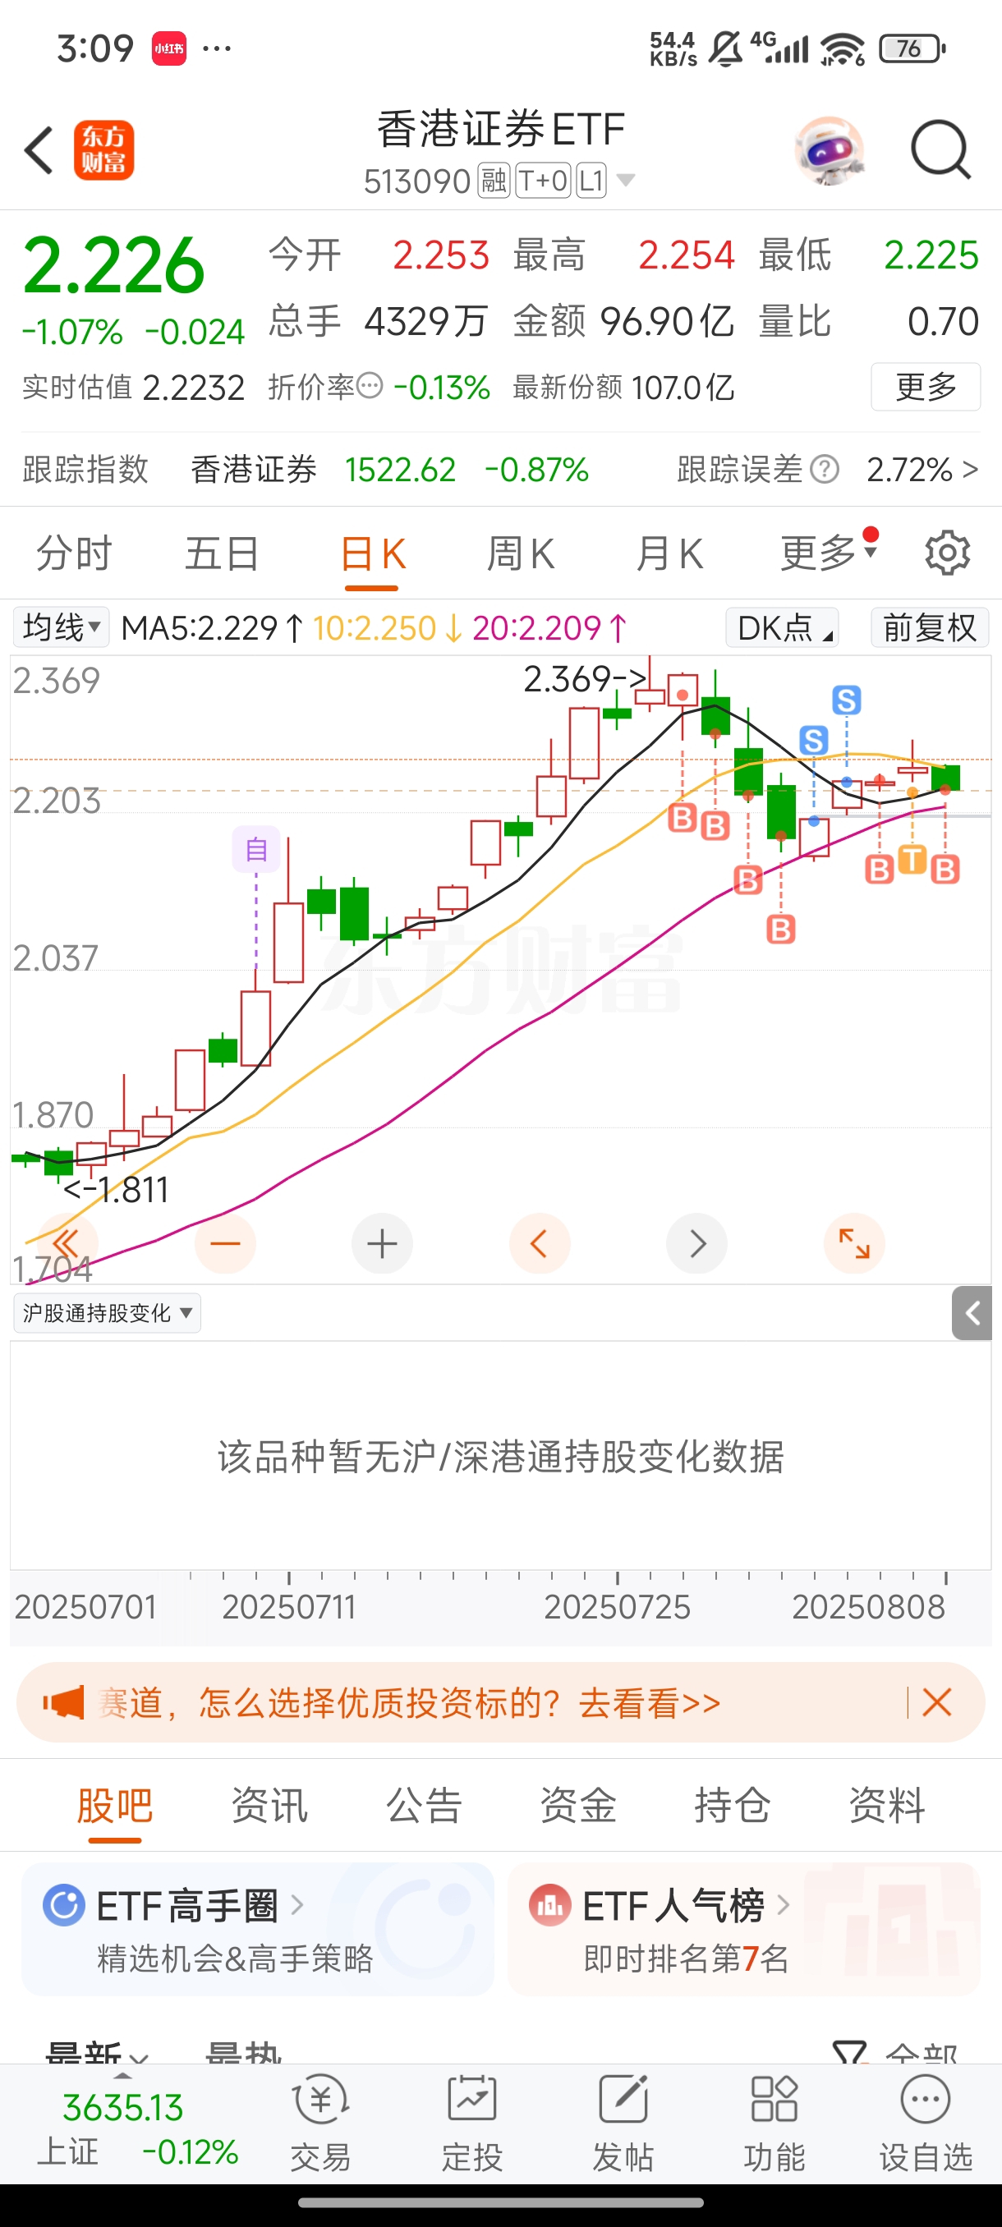Open 功能 functions icon
The width and height of the screenshot is (1002, 2227).
coord(774,2124)
